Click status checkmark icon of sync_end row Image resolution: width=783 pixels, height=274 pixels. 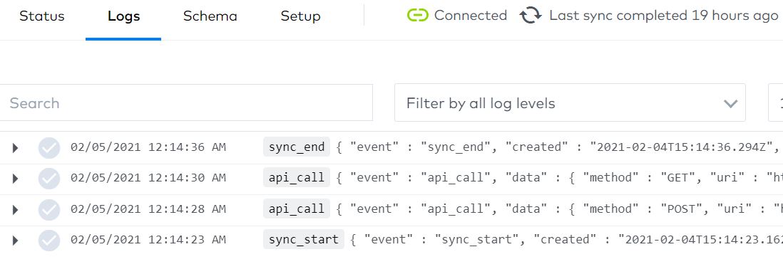click(x=49, y=147)
